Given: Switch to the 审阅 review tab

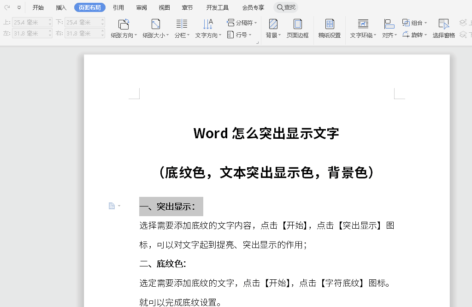Looking at the screenshot, I should [142, 7].
